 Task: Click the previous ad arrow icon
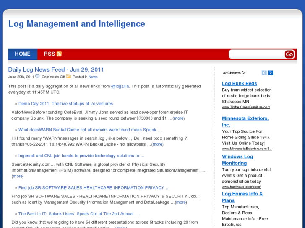coord(264,73)
